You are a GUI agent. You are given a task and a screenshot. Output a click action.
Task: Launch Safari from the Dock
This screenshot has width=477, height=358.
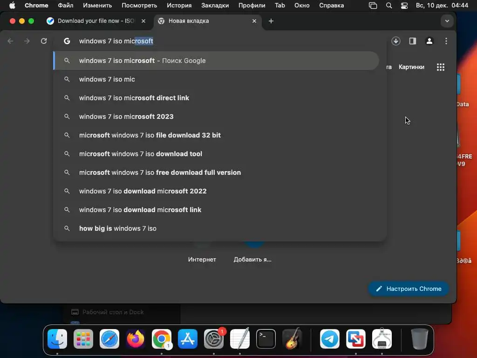[109, 339]
